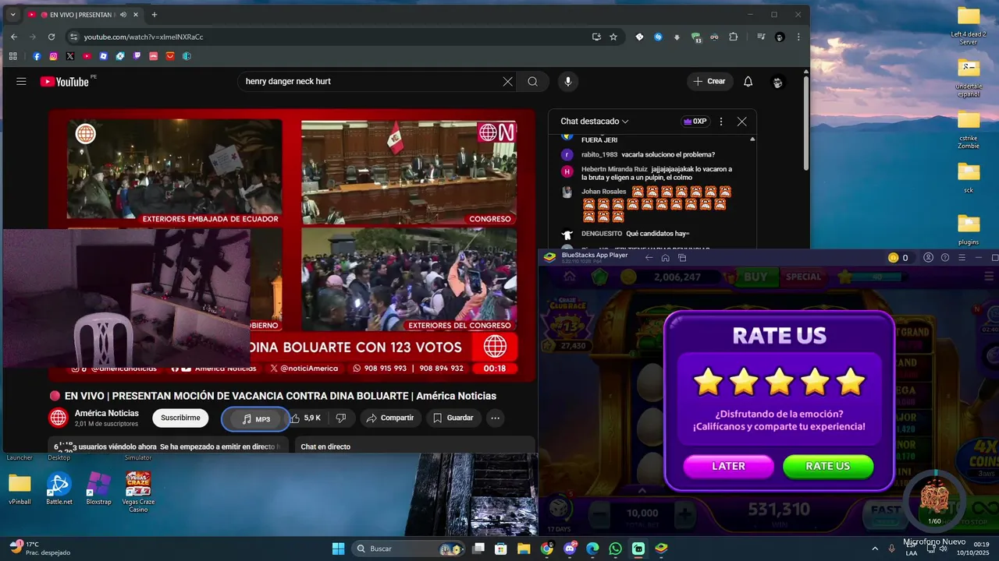
Task: Open BlueStacks account profile icon
Action: tap(929, 258)
